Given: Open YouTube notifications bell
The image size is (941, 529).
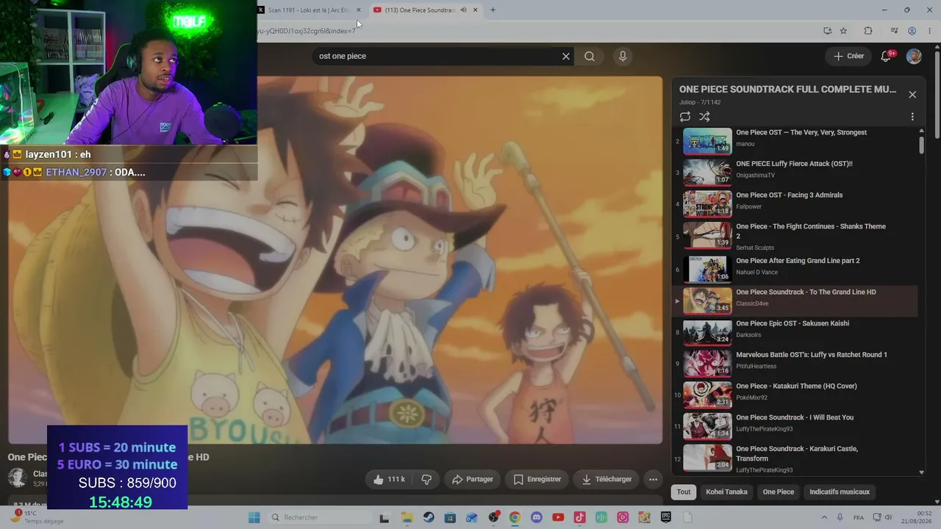Looking at the screenshot, I should 887,56.
